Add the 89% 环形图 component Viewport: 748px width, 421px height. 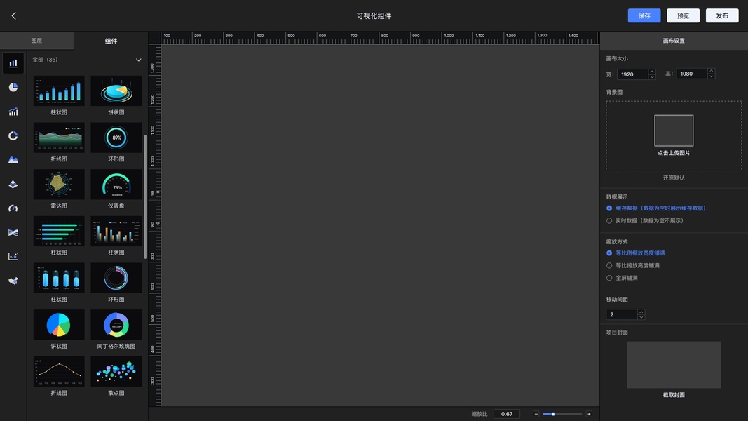coord(116,138)
